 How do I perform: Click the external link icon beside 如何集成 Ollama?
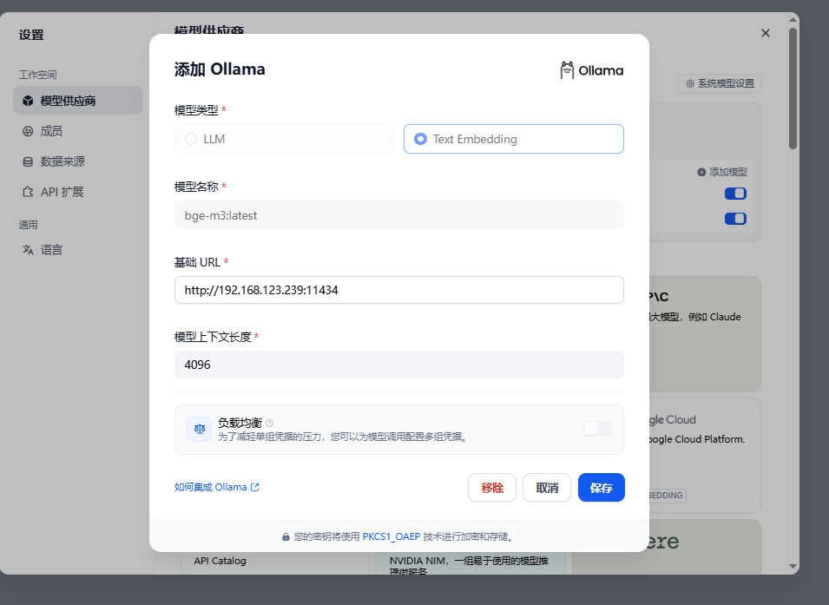pos(255,487)
